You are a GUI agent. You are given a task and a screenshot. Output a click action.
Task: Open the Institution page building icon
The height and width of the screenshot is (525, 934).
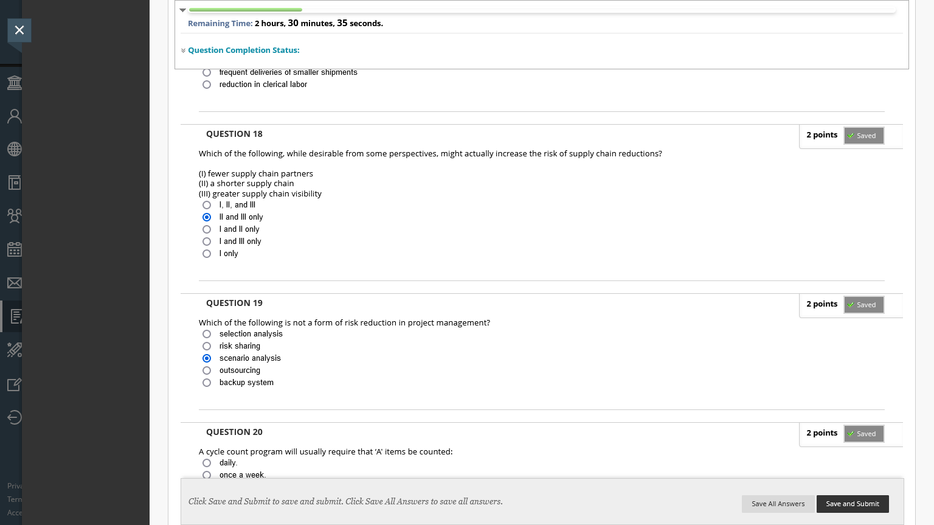[15, 83]
